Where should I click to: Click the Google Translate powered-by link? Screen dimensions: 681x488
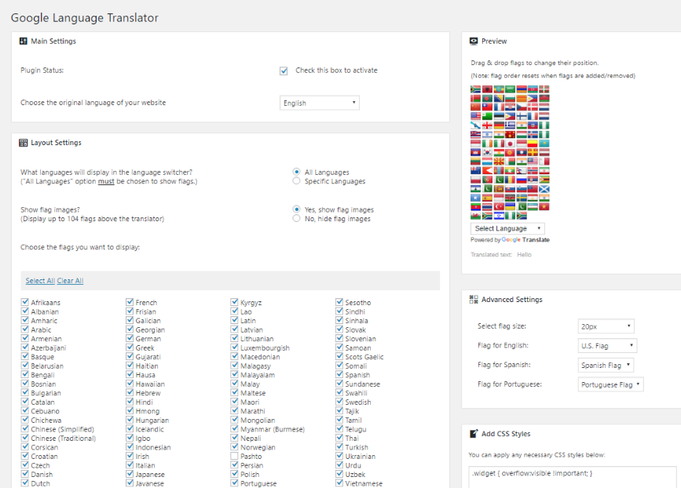pos(525,240)
